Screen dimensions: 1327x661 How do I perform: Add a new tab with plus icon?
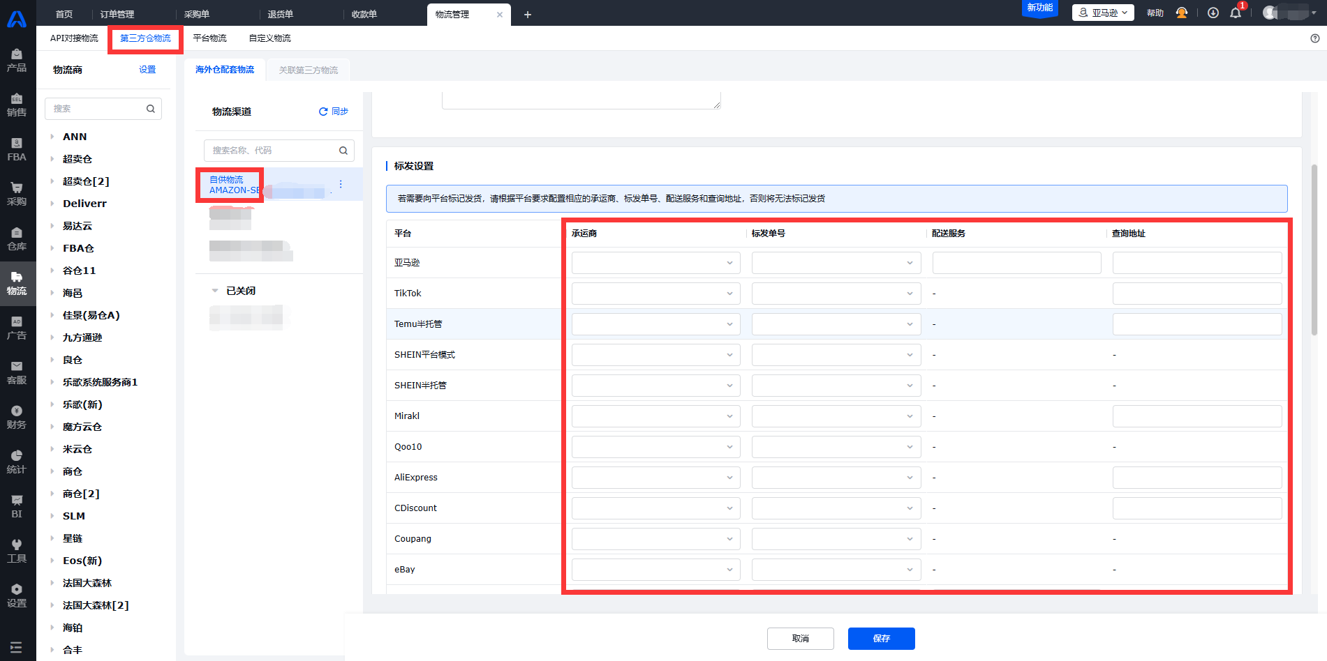[x=528, y=15]
